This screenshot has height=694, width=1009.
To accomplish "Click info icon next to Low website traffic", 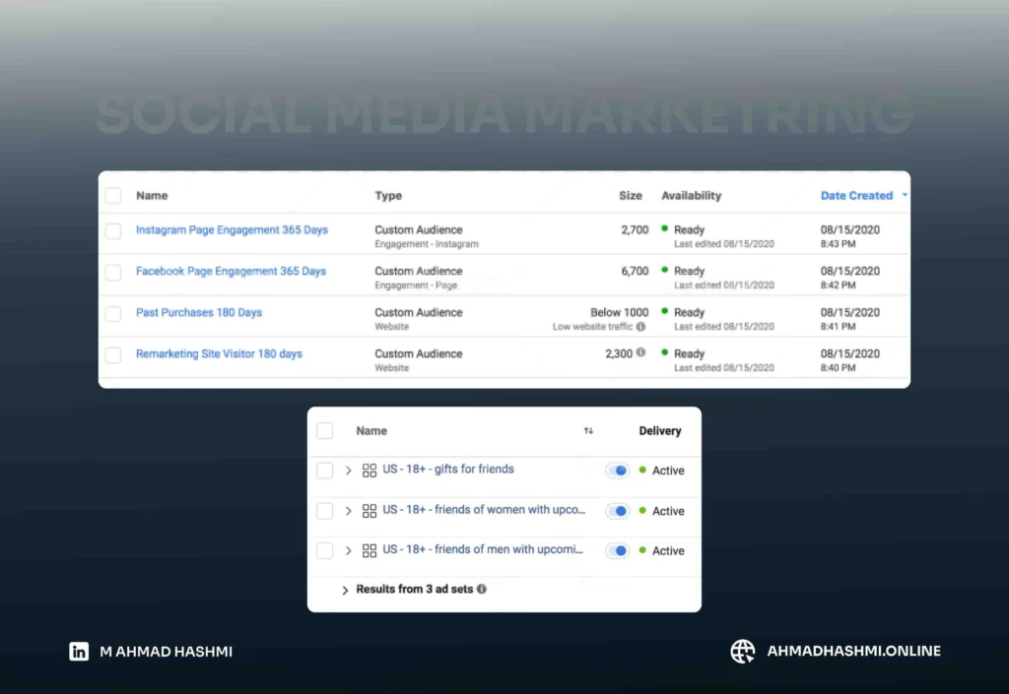I will [641, 327].
